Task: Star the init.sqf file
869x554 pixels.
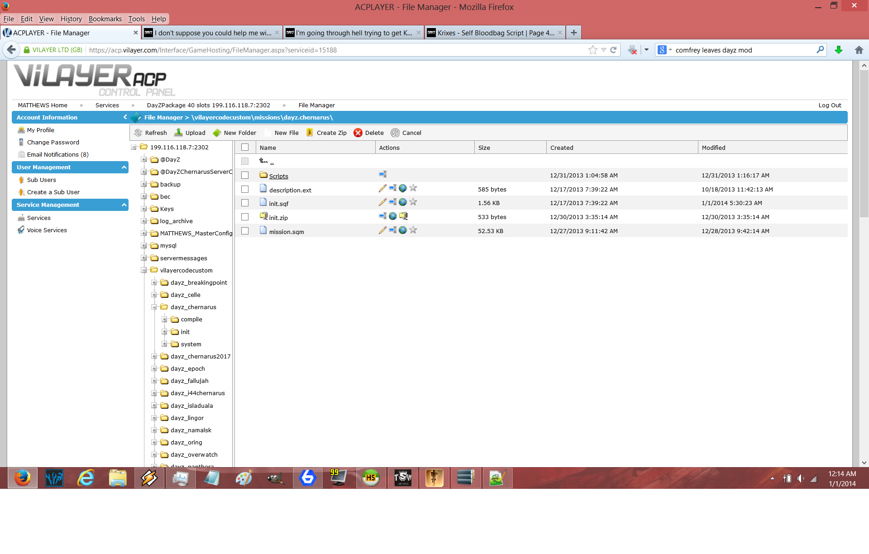Action: pos(413,202)
